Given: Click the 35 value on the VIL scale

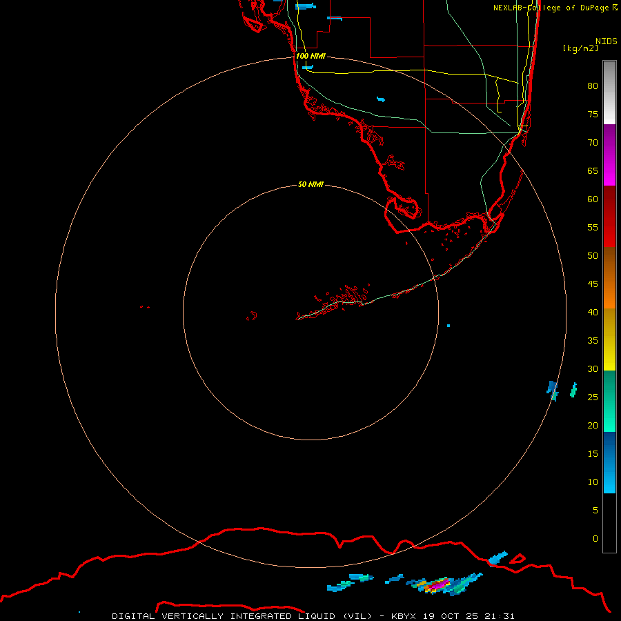Looking at the screenshot, I should click(593, 341).
